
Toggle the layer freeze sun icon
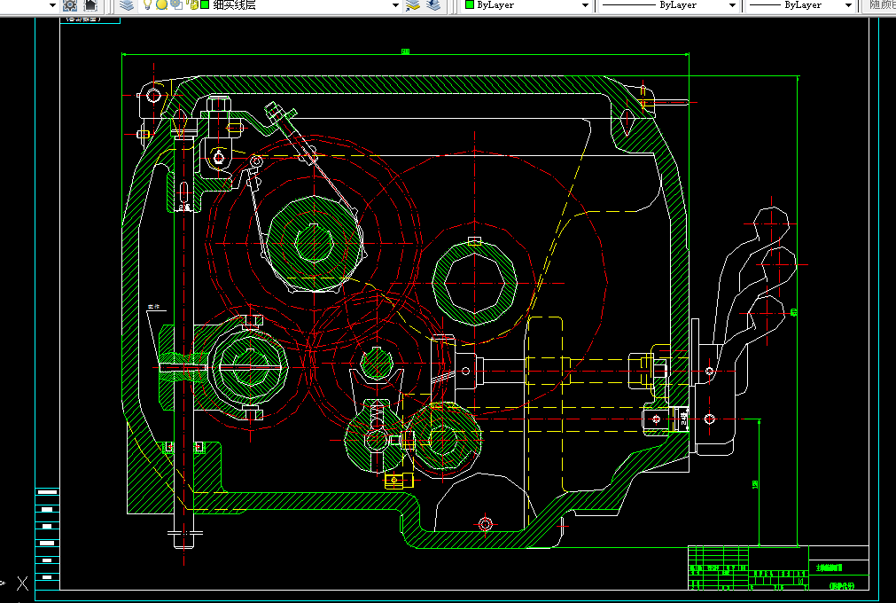tap(162, 5)
